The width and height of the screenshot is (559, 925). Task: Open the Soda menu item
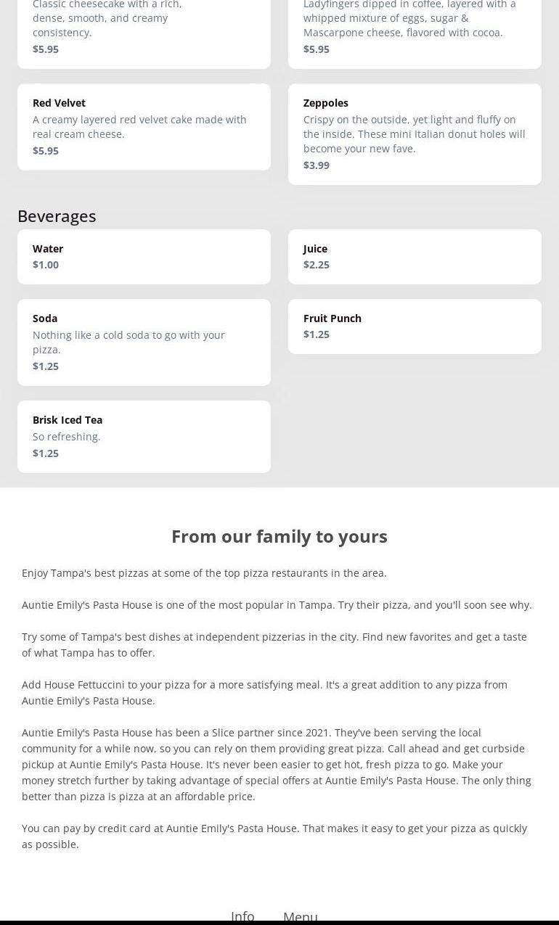coord(144,342)
